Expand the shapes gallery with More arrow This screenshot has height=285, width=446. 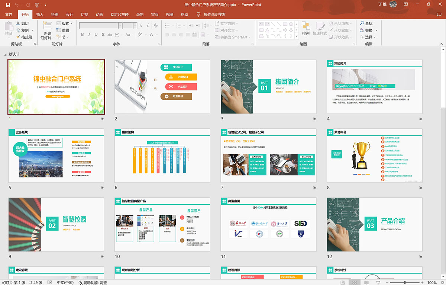297,36
